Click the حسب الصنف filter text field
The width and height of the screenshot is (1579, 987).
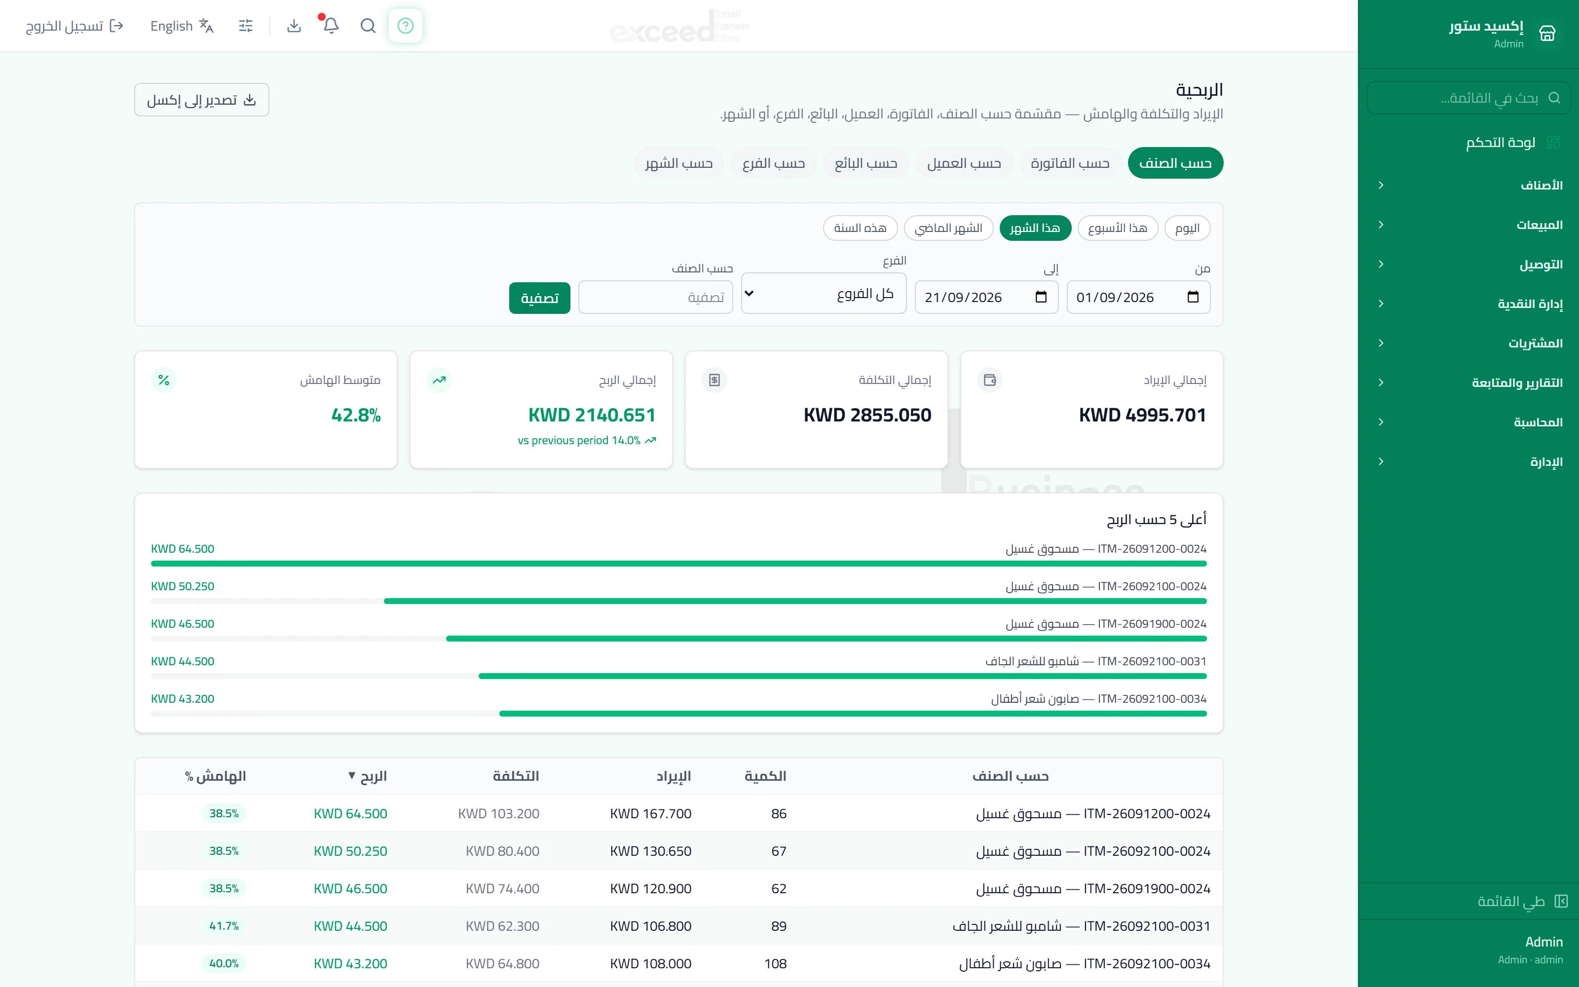pos(655,298)
